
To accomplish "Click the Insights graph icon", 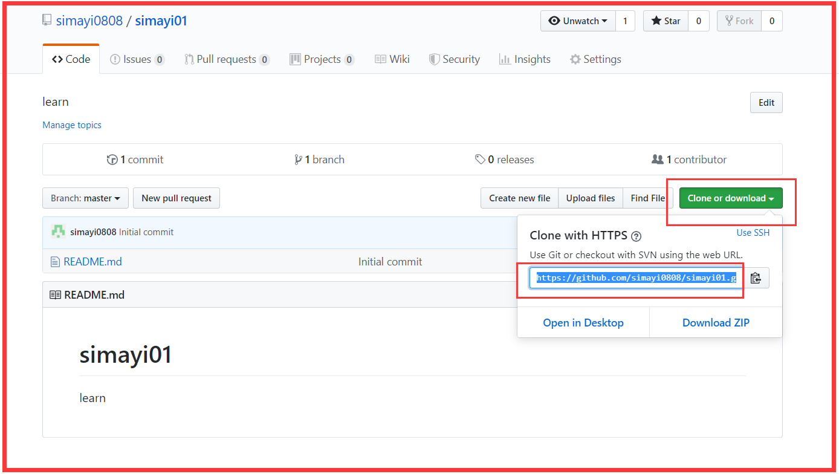I will pyautogui.click(x=505, y=59).
